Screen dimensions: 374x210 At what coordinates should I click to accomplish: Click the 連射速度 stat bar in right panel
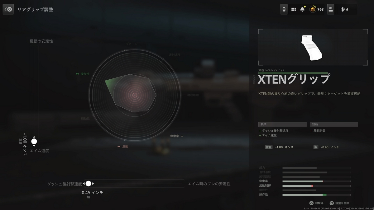317,172
